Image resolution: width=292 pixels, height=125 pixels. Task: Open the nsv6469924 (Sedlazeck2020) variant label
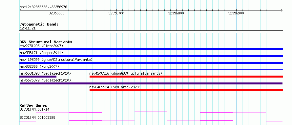115,87
